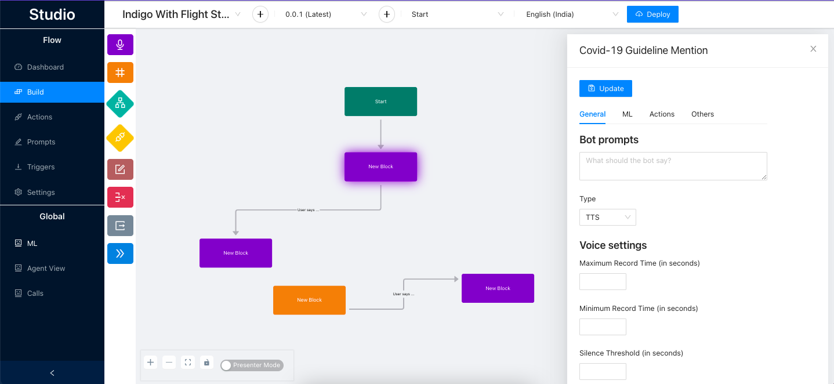Pick the yellow plug connector diamond tool
This screenshot has height=384, width=834.
coord(120,137)
